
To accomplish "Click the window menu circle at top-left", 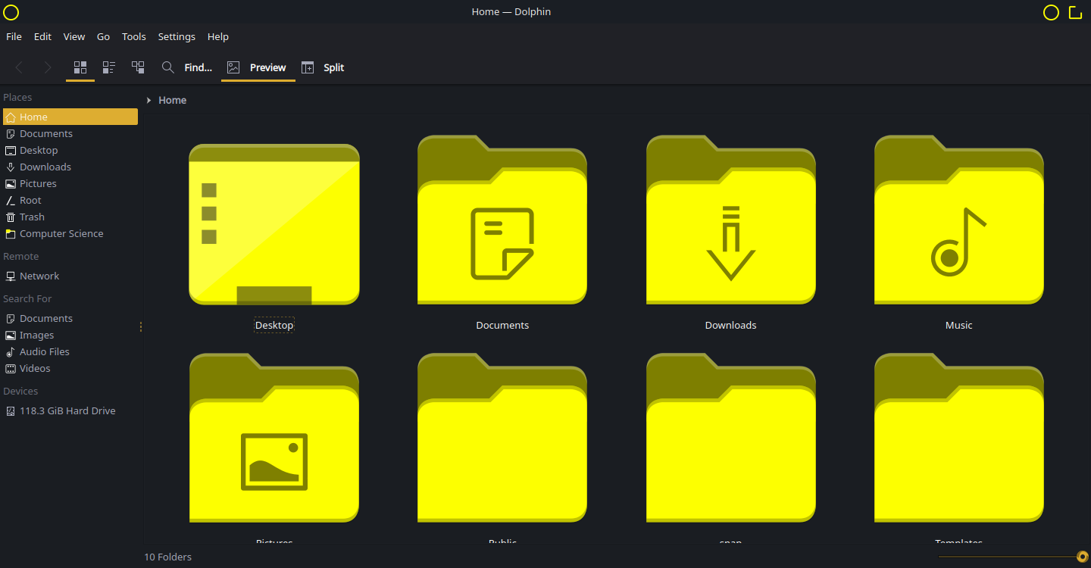I will [x=11, y=12].
